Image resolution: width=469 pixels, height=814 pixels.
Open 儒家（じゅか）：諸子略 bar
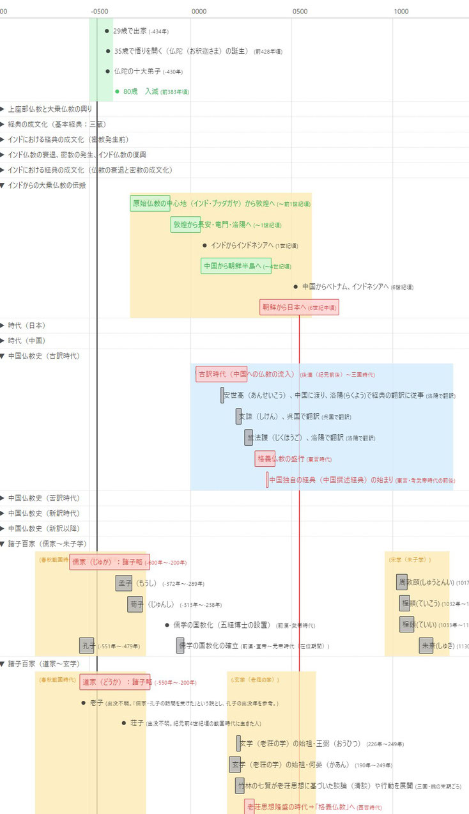coord(110,562)
